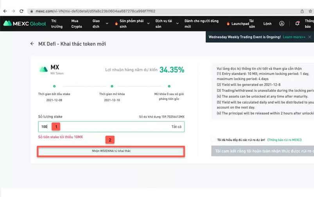Click flame icon beside Sản phẩm phái sinh
314x197 pixels.
pos(117,23)
